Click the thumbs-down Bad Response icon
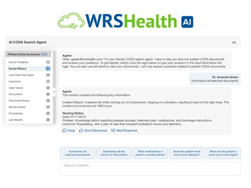Screen dimensions: 251x188 tap(113, 130)
